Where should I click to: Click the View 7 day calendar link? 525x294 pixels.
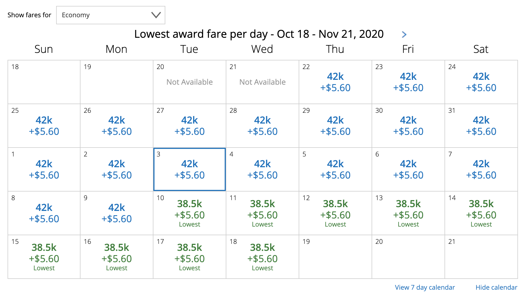425,287
